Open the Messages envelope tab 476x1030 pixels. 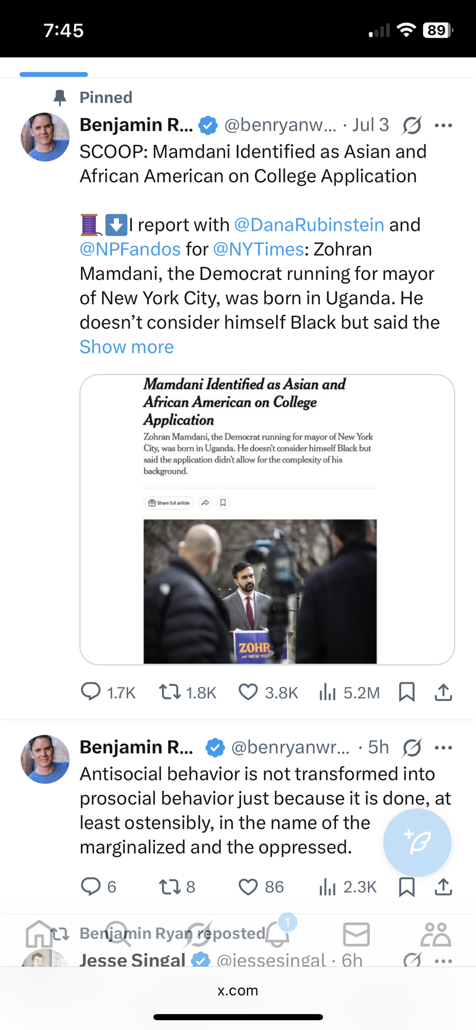356,934
